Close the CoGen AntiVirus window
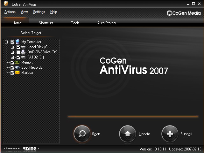 pyautogui.click(x=199, y=4)
